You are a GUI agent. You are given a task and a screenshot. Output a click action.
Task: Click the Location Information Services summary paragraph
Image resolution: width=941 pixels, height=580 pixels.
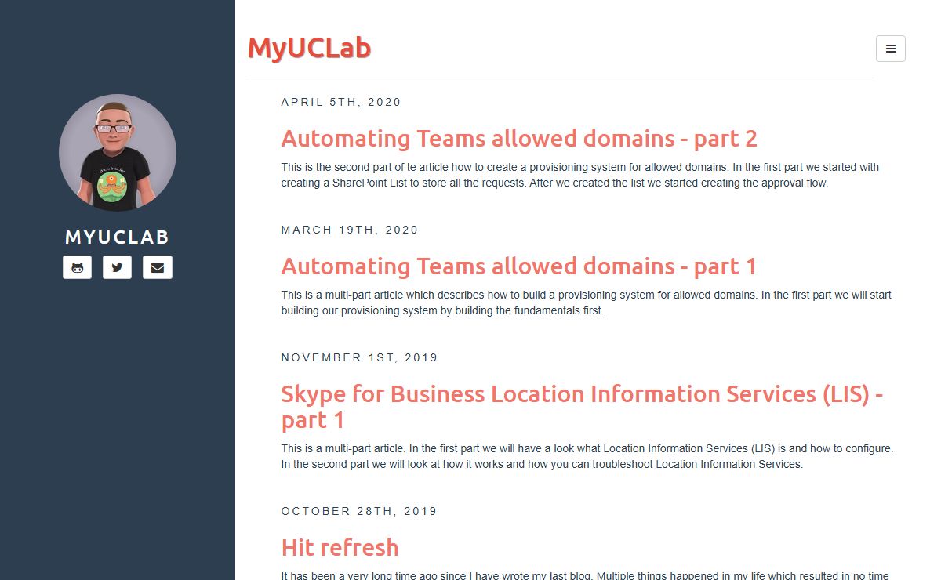[587, 456]
